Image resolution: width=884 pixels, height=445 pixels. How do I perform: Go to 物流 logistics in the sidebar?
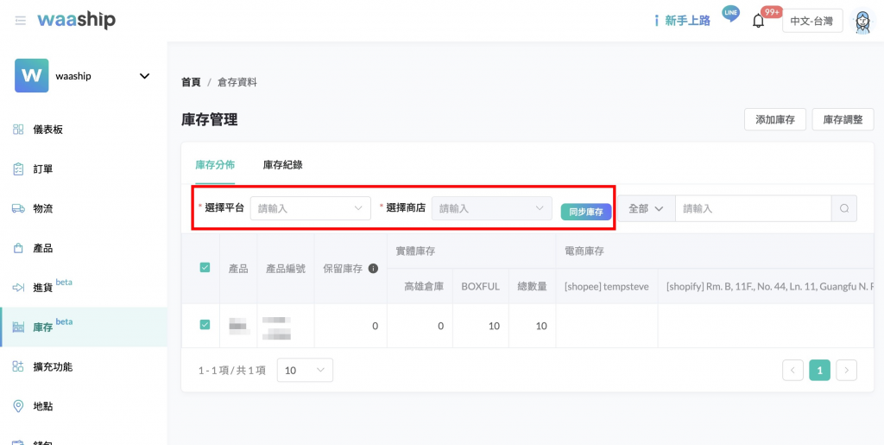coord(42,208)
